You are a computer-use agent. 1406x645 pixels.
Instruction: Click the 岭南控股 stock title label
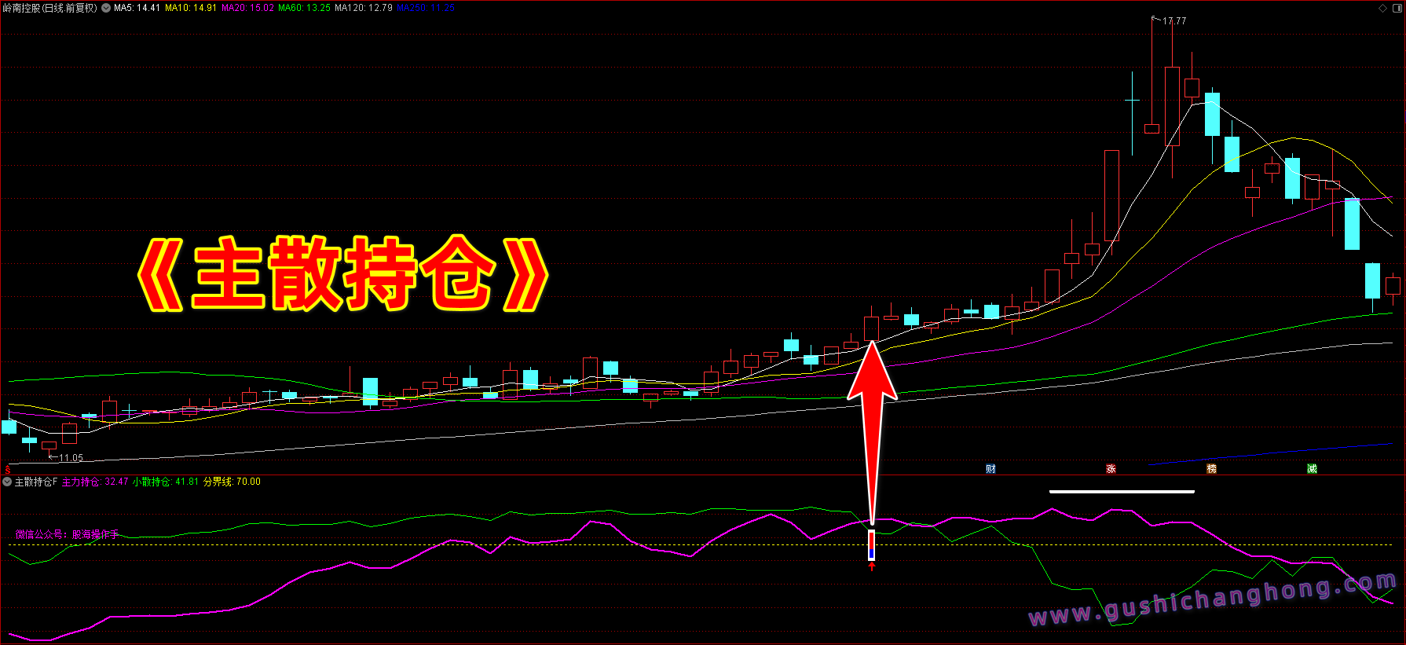(x=49, y=8)
